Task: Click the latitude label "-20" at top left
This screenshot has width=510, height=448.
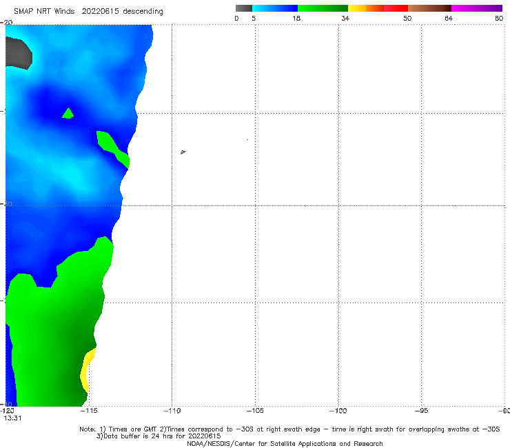Action: click(x=6, y=22)
